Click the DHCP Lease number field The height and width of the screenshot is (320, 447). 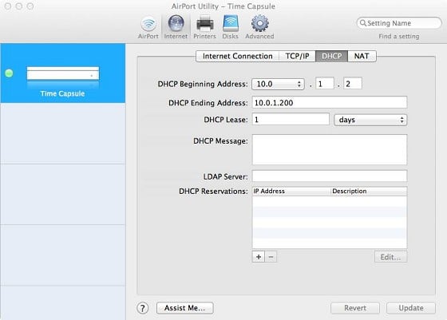pyautogui.click(x=291, y=119)
